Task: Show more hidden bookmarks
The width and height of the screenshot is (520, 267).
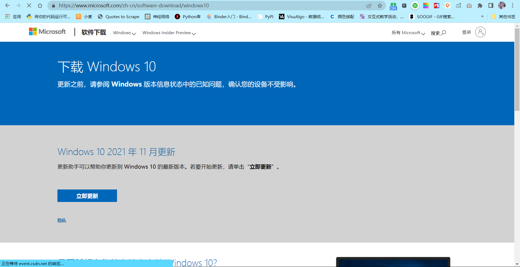Action: [482, 17]
